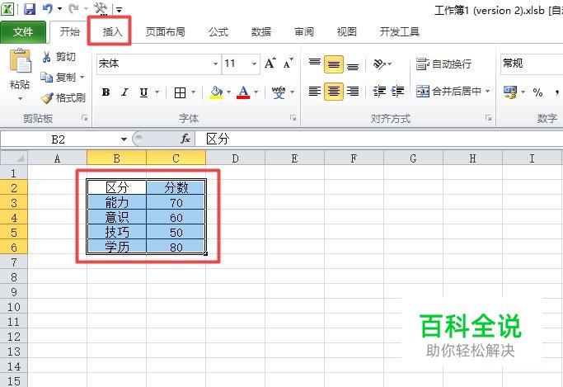The image size is (563, 387).
Task: Open the Clipboard group dialog launcher
Action: pyautogui.click(x=85, y=118)
